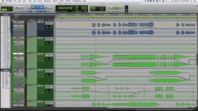Viewport: 198px width, 111px height.
Task: Toggle mute on the BV 2 track
Action: click(x=23, y=24)
